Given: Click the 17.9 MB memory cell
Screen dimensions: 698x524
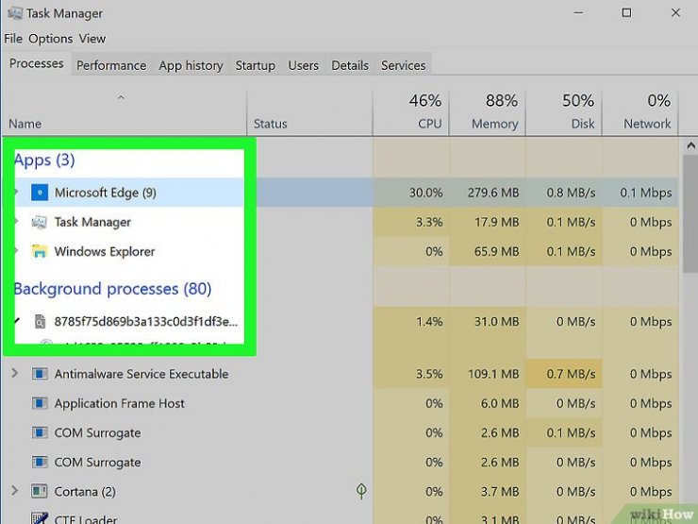Looking at the screenshot, I should pos(488,222).
